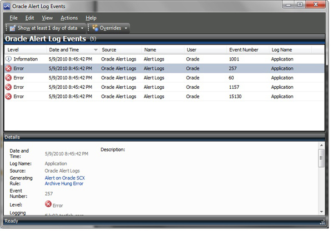Click the error icon on the event 1157 row

pos(8,87)
